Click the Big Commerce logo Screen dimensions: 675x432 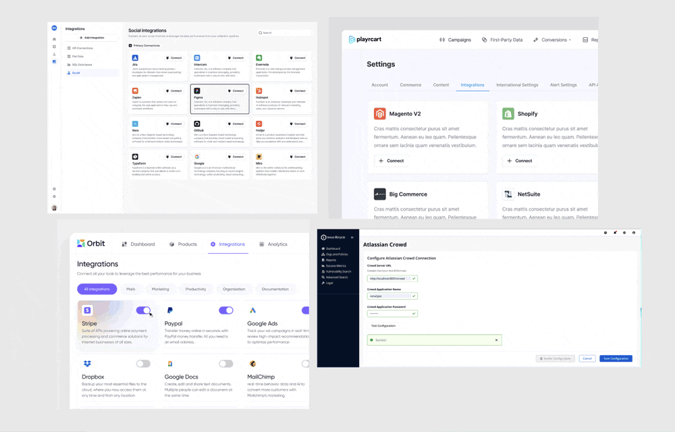tap(379, 194)
